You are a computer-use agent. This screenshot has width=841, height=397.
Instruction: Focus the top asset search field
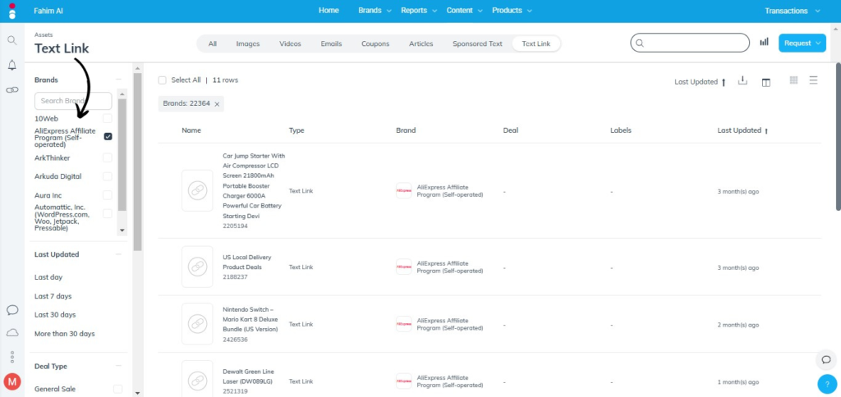[x=690, y=43]
